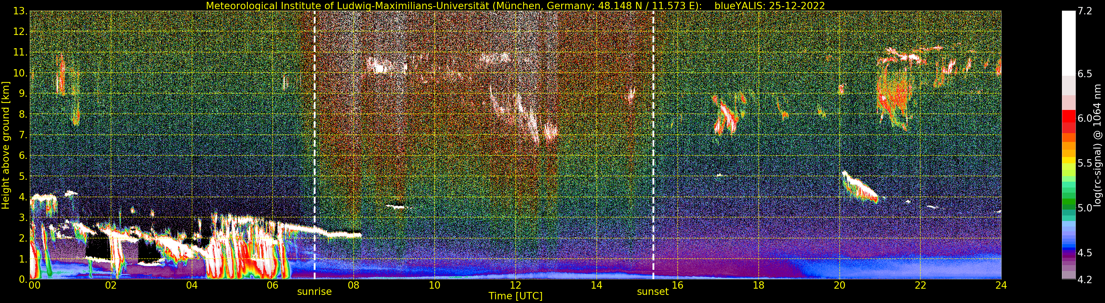Click the height-axis tick label '8.'
Viewport: 1105px width, 303px height.
[x=23, y=114]
